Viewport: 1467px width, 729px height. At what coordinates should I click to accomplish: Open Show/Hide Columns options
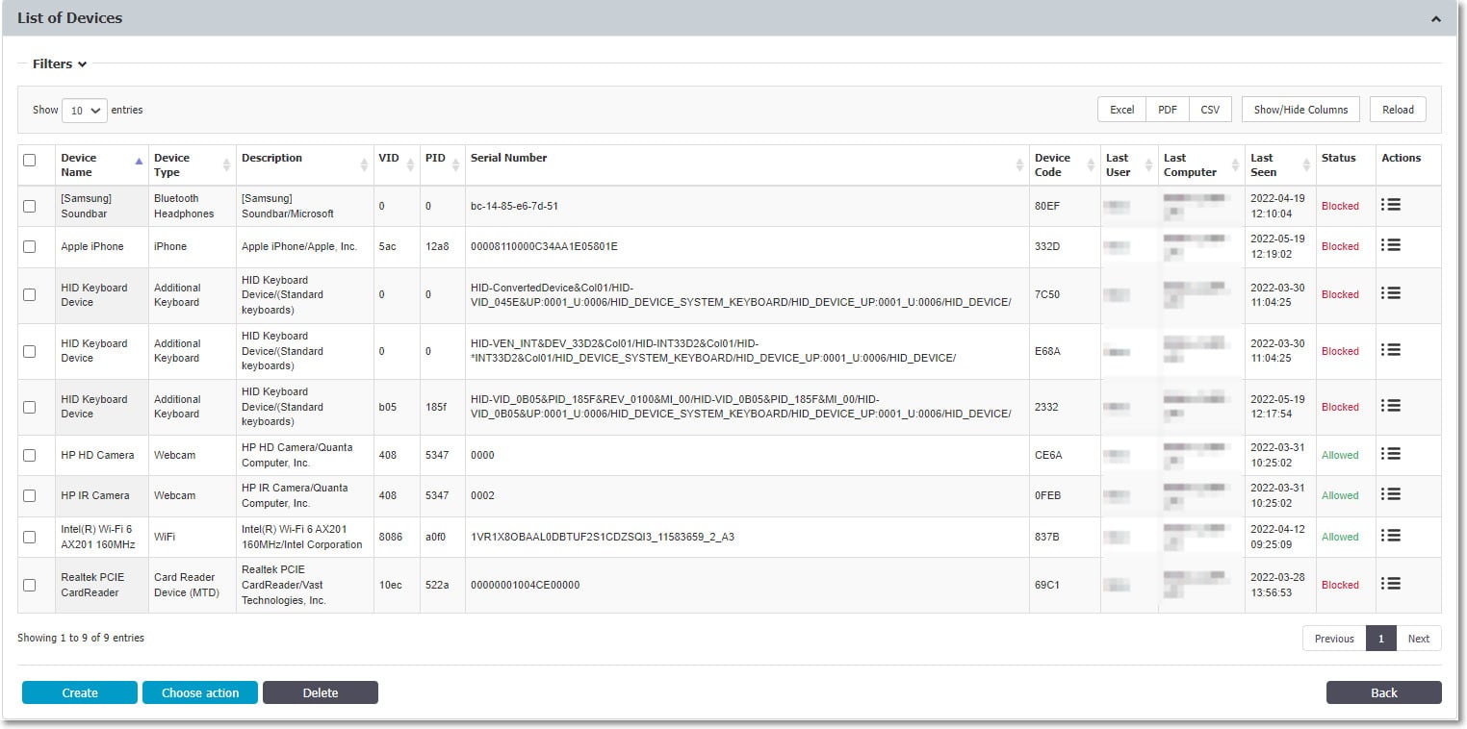click(x=1300, y=110)
